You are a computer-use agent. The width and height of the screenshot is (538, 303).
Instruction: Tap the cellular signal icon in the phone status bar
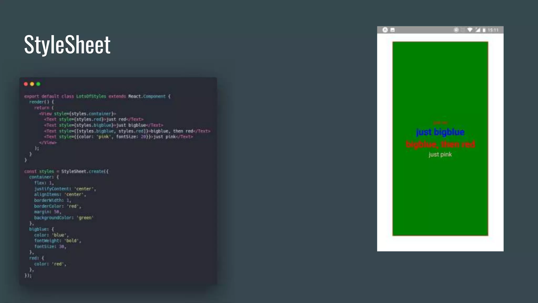[x=478, y=30]
